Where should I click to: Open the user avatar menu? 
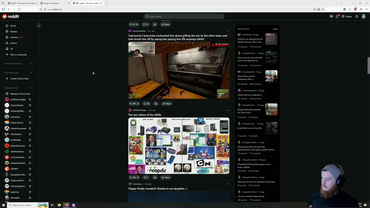point(364,16)
